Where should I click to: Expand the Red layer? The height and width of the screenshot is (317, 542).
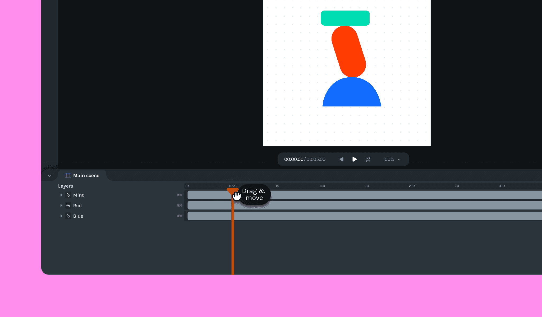(61, 205)
